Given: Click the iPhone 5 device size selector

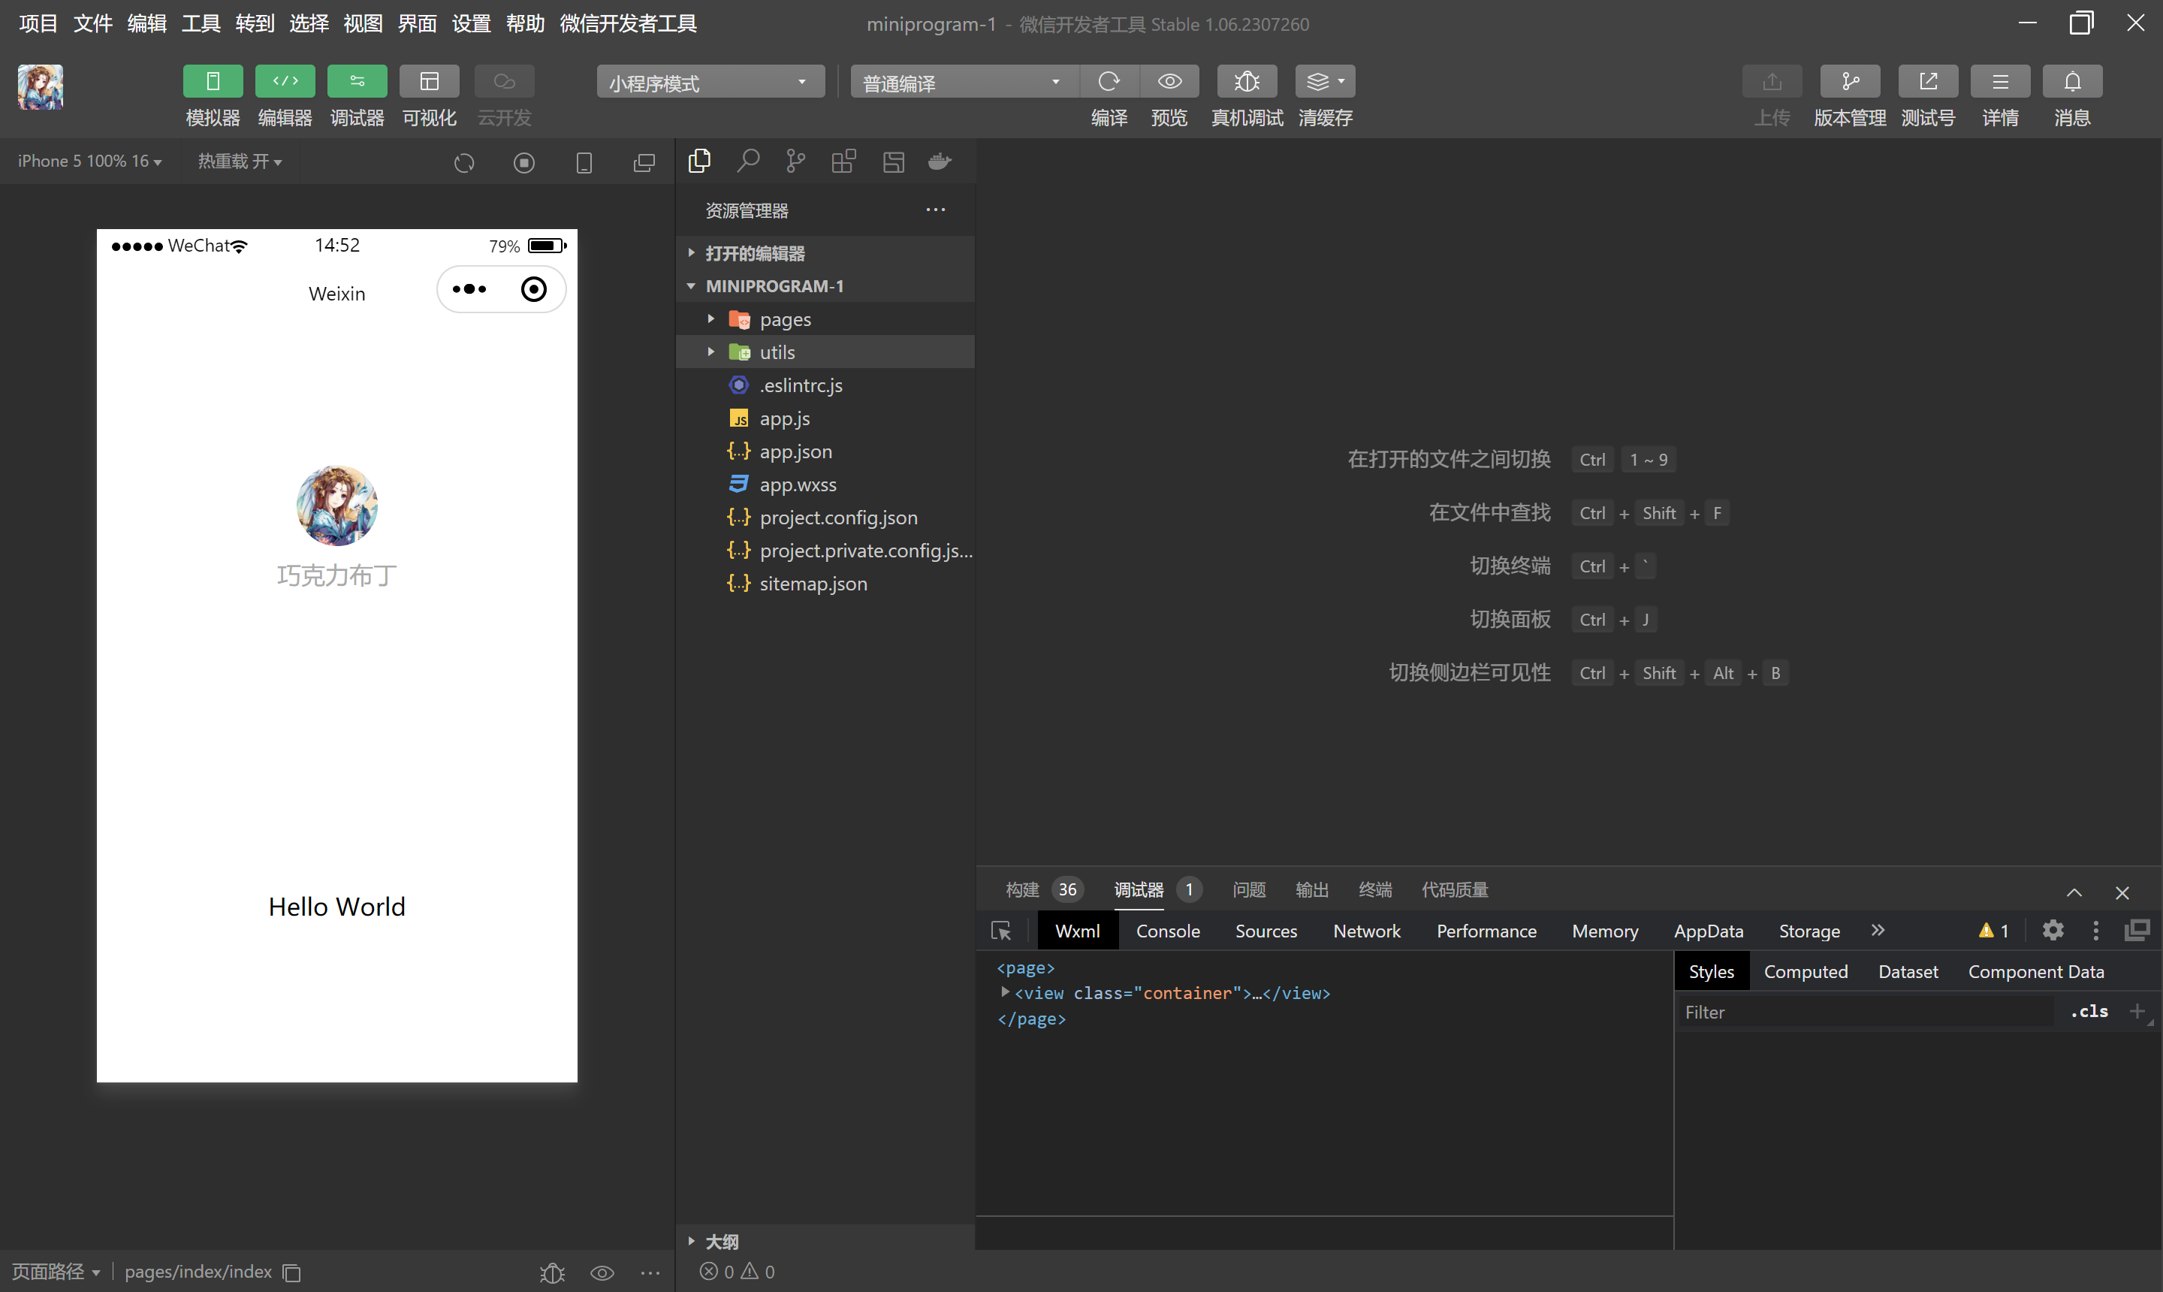Looking at the screenshot, I should point(88,160).
